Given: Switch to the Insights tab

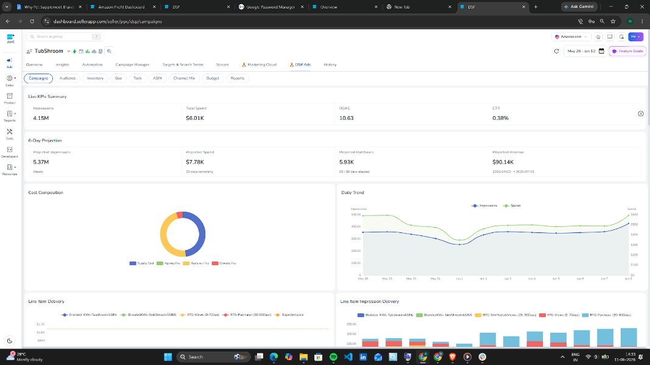Looking at the screenshot, I should (x=62, y=64).
